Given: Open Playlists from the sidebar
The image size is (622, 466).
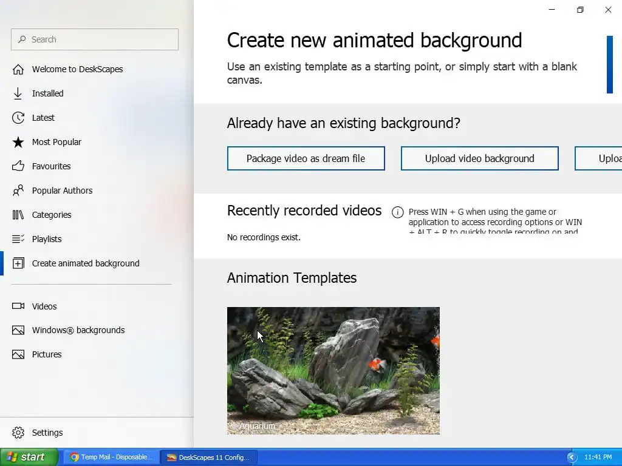Looking at the screenshot, I should click(47, 239).
